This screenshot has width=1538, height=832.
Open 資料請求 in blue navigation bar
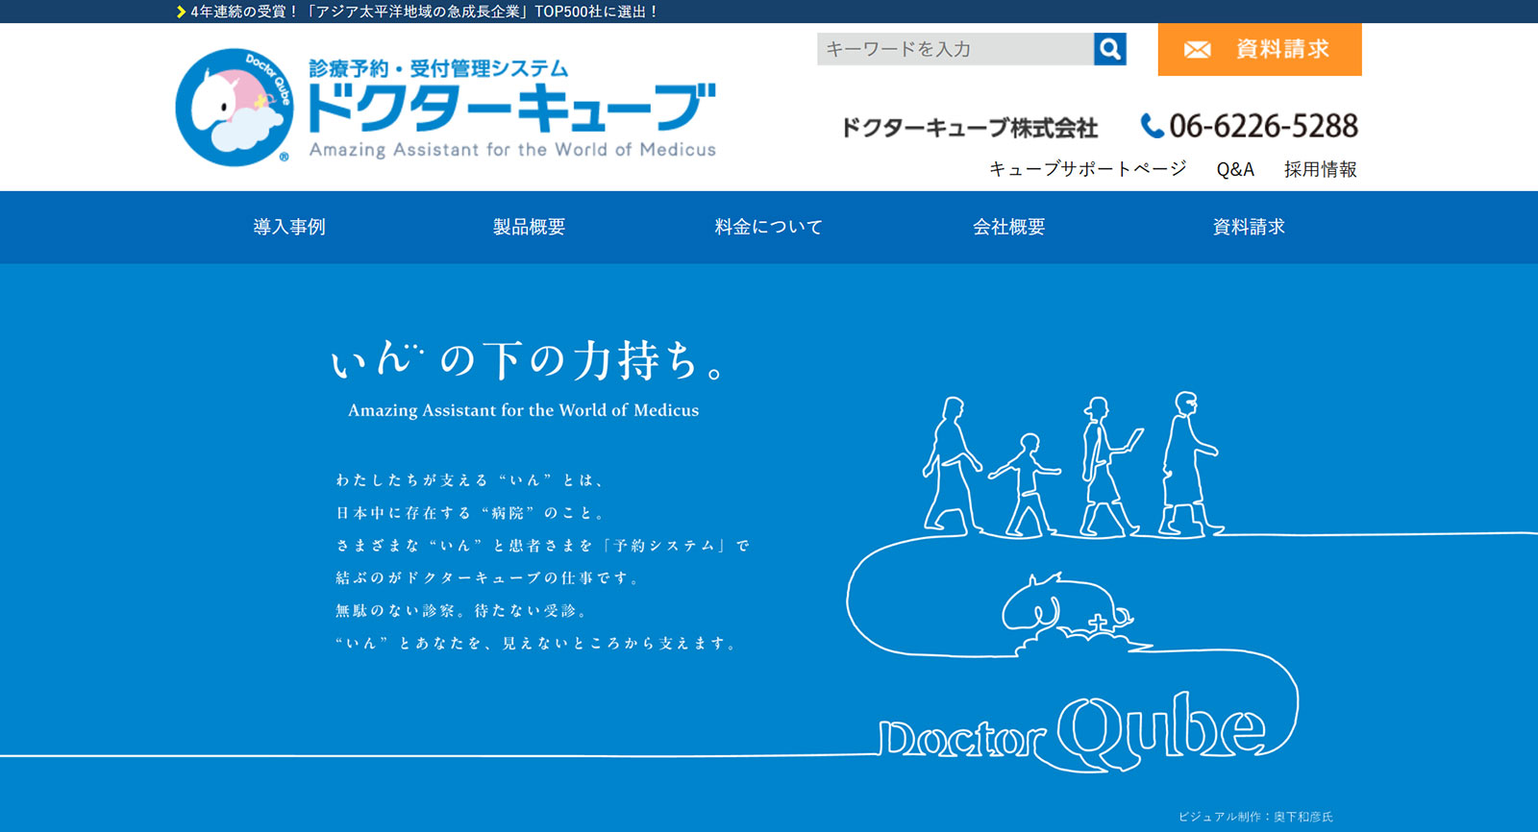(x=1249, y=227)
